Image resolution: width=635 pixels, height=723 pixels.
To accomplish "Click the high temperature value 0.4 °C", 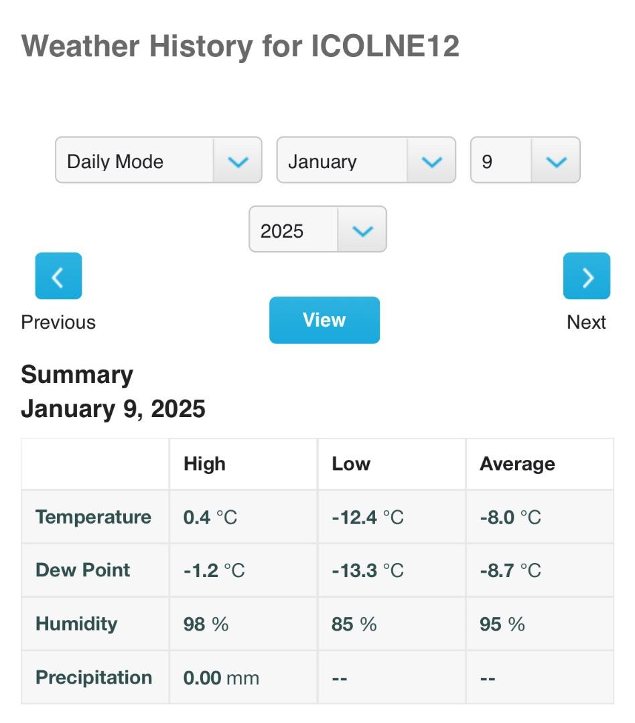I will [x=210, y=517].
